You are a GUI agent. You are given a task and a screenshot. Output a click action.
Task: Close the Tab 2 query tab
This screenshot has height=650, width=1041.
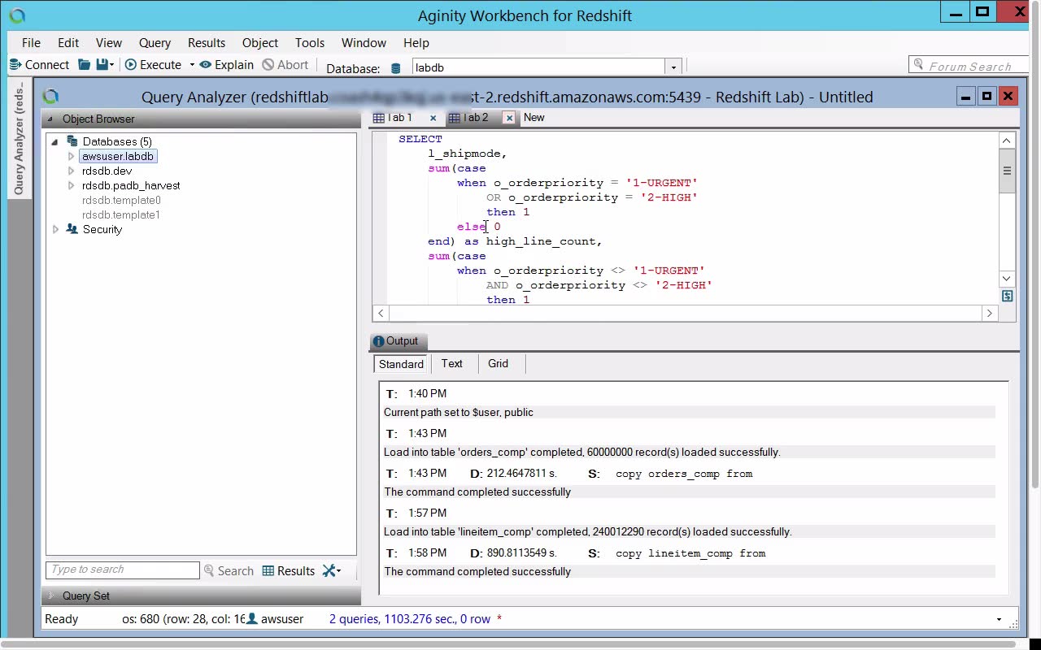(x=509, y=118)
